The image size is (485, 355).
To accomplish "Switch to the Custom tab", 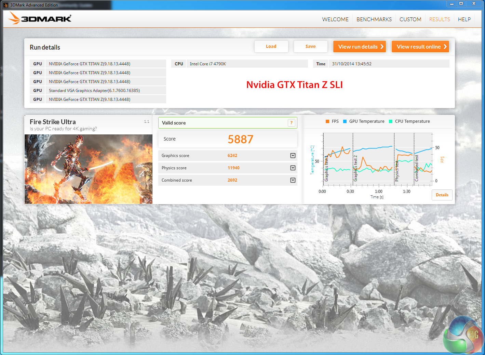I will [x=410, y=19].
